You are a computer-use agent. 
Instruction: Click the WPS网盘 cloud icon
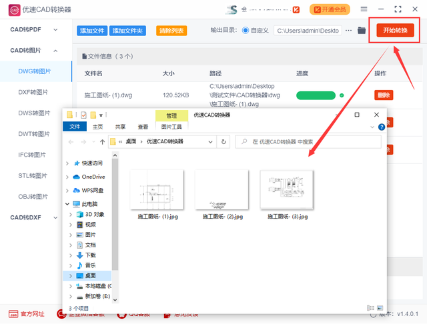(x=77, y=191)
